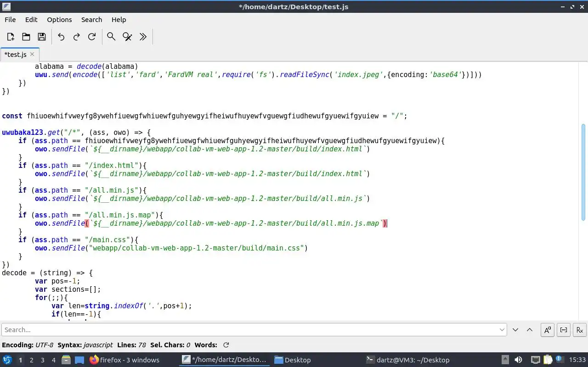The height and width of the screenshot is (367, 588).
Task: Switch to virtual desktop 1
Action: [x=20, y=360]
